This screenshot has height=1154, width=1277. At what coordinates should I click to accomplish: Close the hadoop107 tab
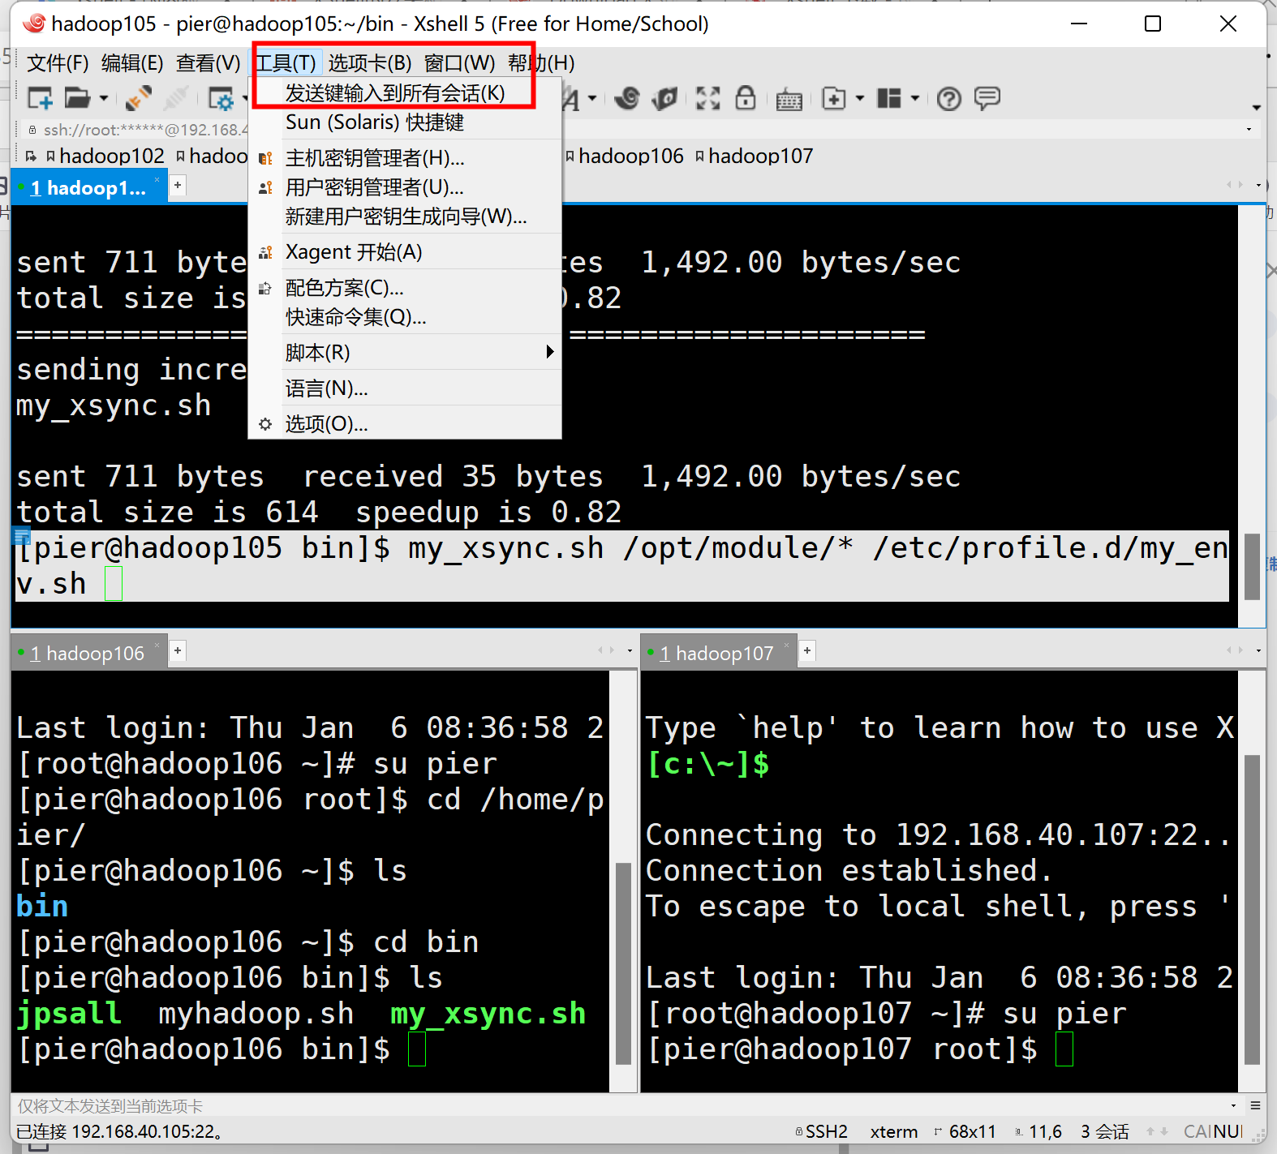click(x=787, y=645)
